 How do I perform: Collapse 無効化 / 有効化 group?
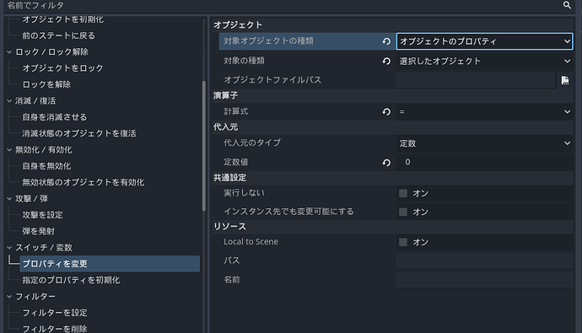tap(9, 150)
